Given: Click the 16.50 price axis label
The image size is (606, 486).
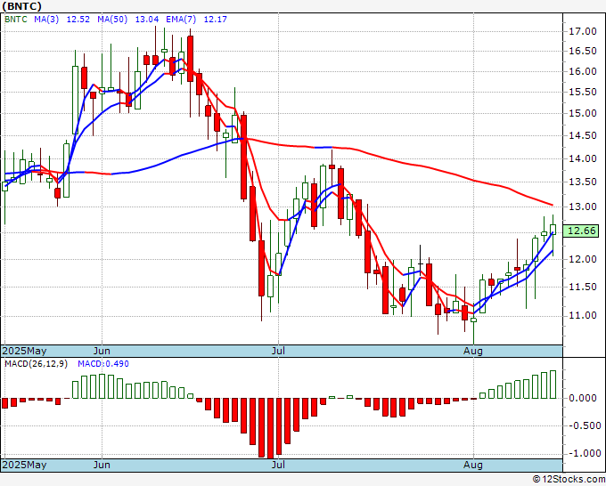Looking at the screenshot, I should pyautogui.click(x=583, y=52).
